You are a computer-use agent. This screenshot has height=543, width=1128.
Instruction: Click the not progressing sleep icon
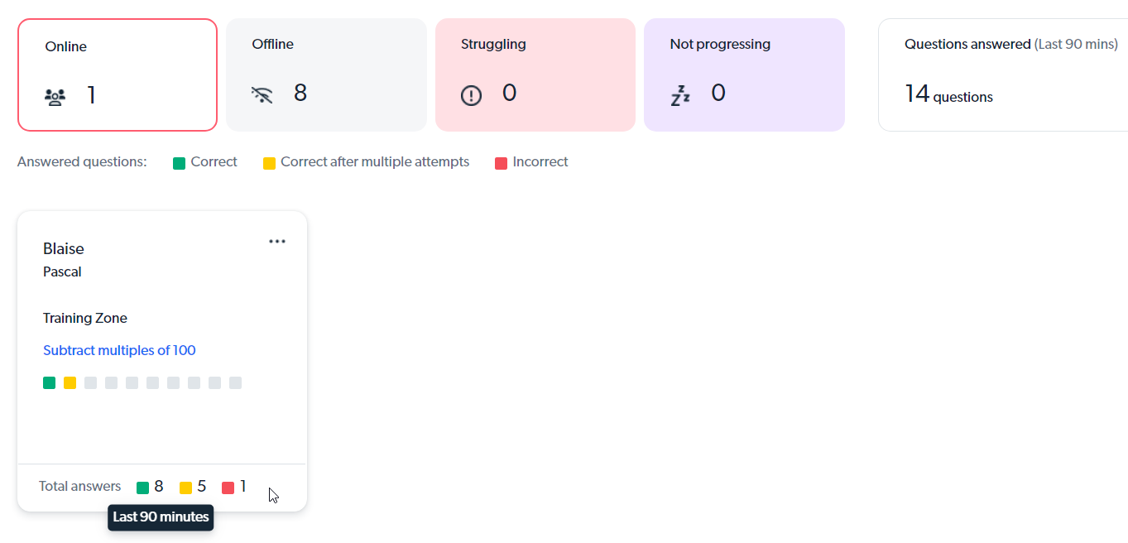tap(680, 96)
